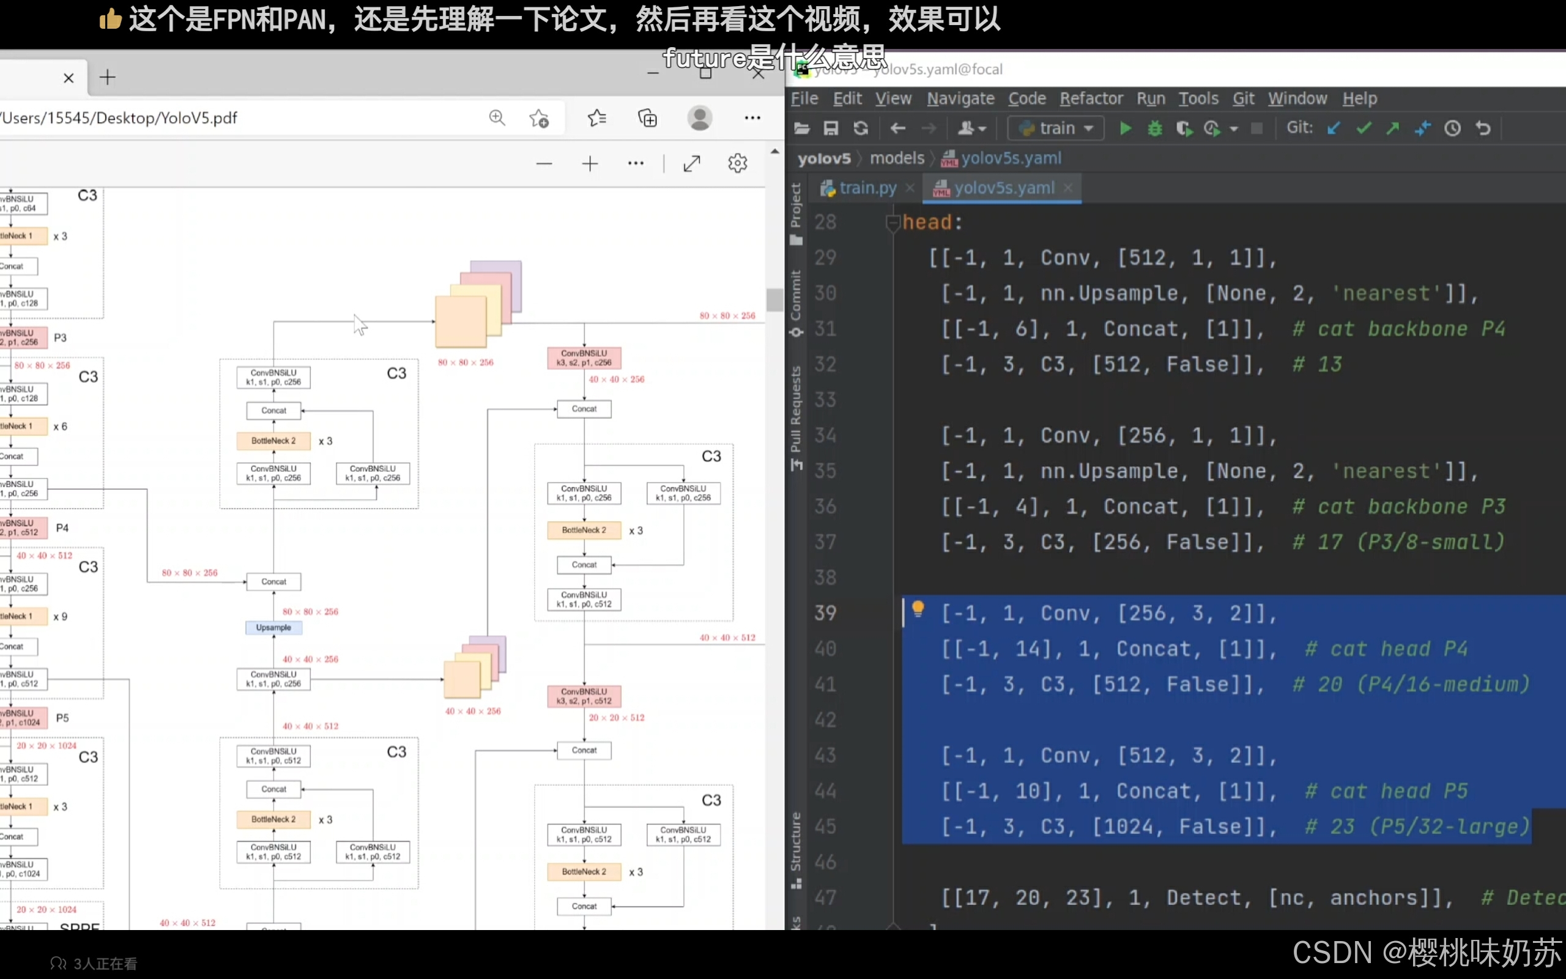Toggle the Project tool window
Viewport: 1566px width, 979px height.
coord(796,214)
